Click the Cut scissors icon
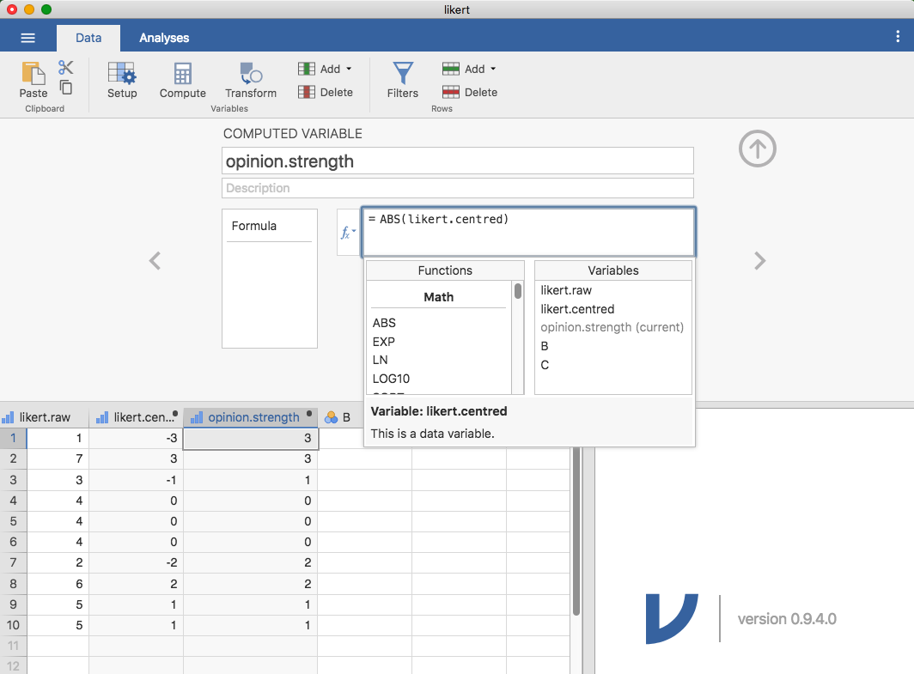This screenshot has height=674, width=914. (66, 67)
